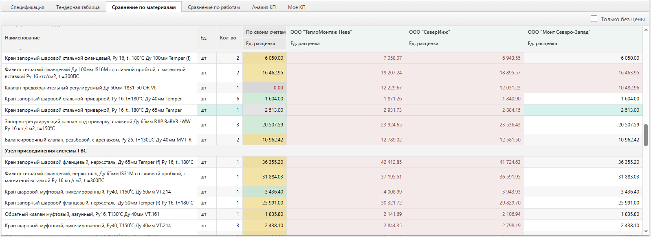Select row Обратный клапан муфтовый латунный VT.161
The height and width of the screenshot is (237, 651).
click(322, 214)
